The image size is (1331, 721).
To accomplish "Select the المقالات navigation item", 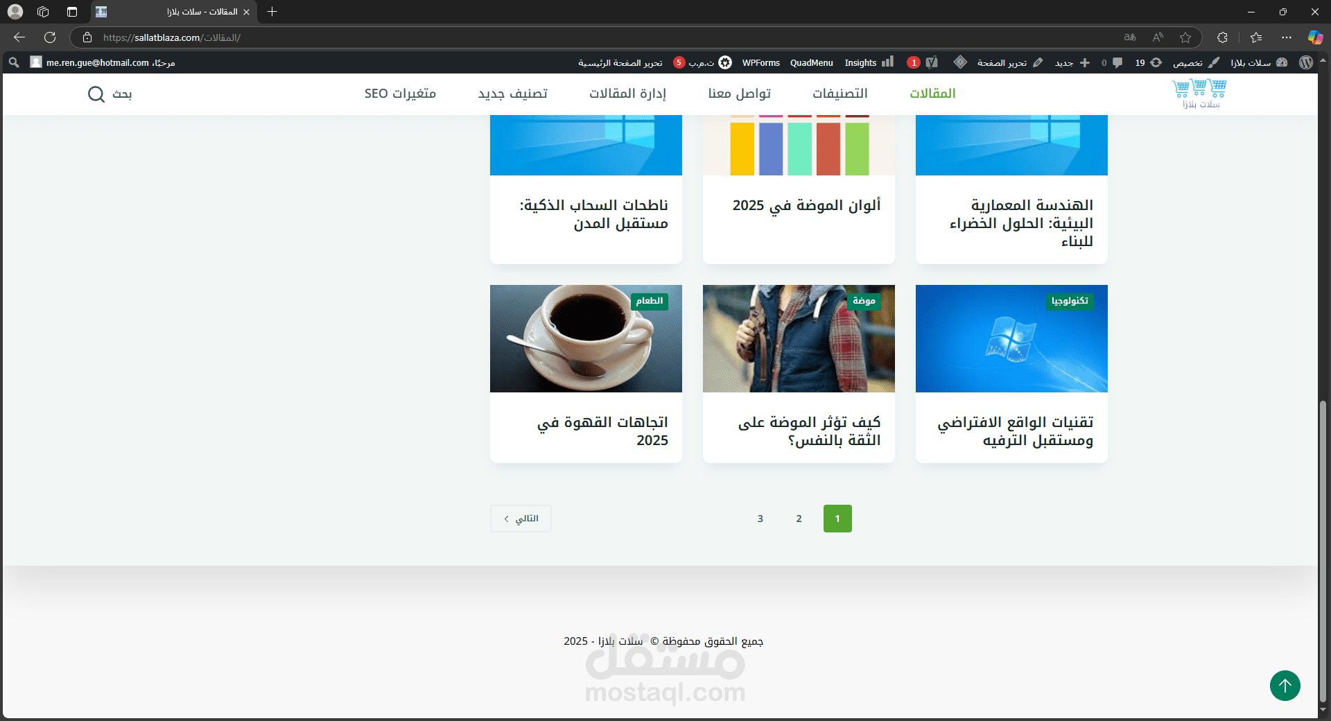I will point(932,94).
